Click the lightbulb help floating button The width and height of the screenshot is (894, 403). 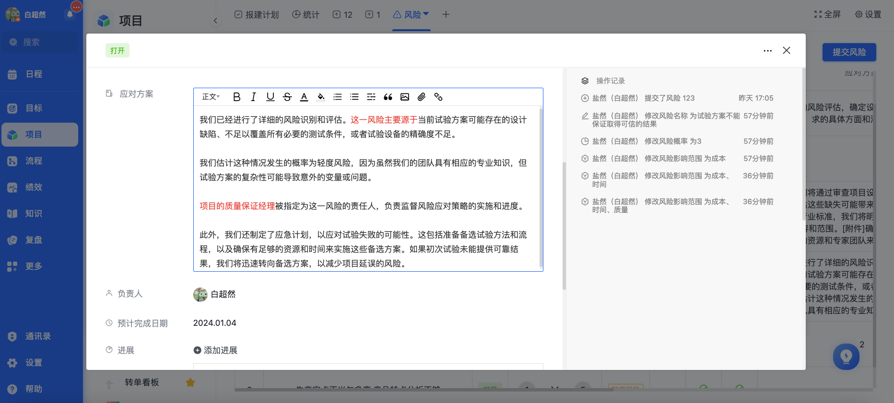point(846,357)
